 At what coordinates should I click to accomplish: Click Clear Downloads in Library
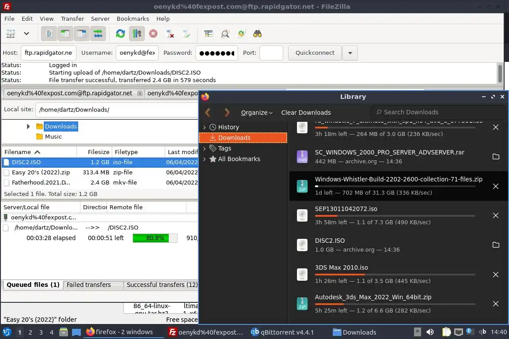coord(306,113)
